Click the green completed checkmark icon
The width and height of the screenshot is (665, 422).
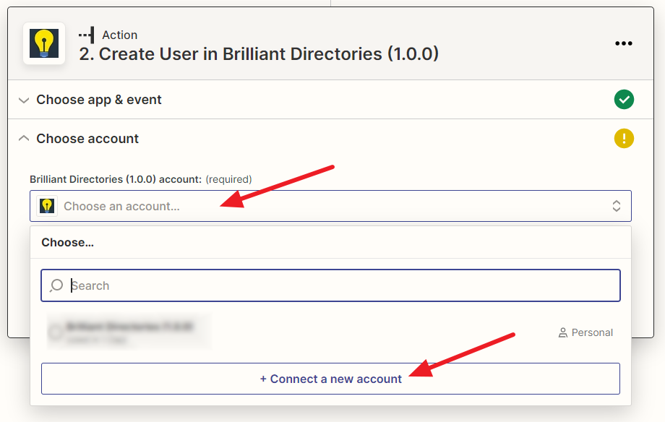[624, 100]
